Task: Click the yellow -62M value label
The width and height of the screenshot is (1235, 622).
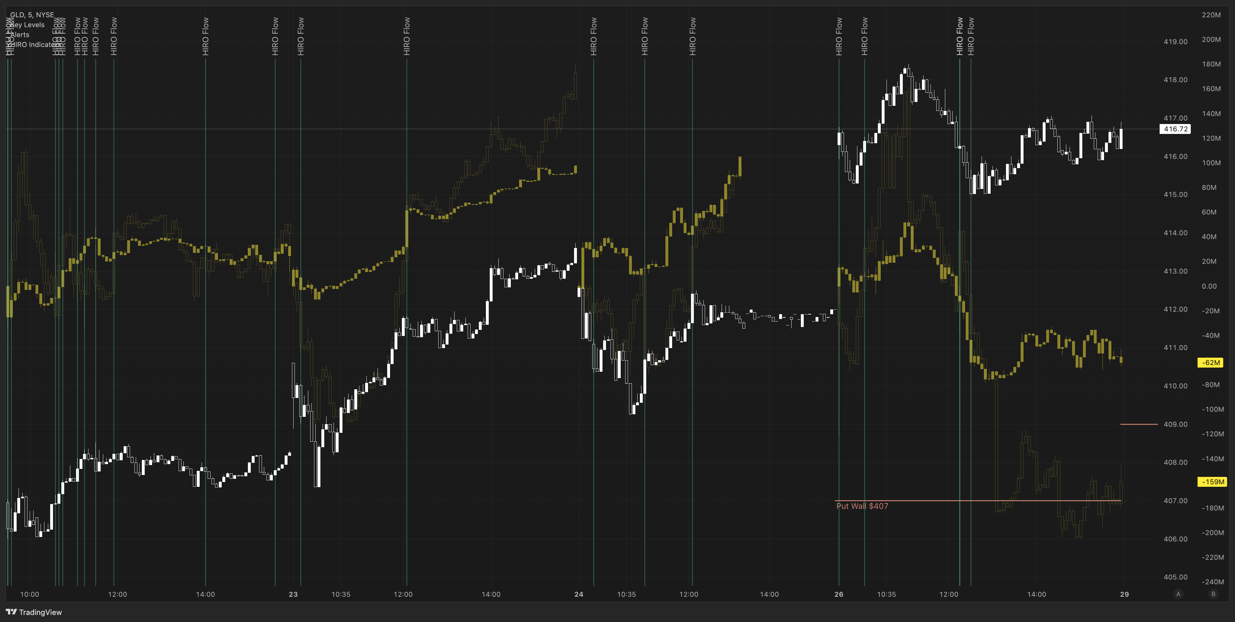Action: [1210, 362]
